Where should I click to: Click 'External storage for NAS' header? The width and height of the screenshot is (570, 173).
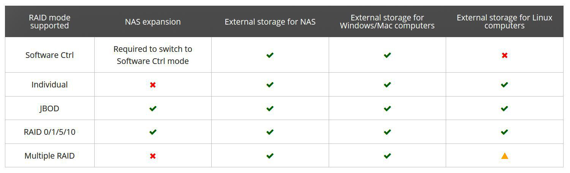click(x=270, y=22)
